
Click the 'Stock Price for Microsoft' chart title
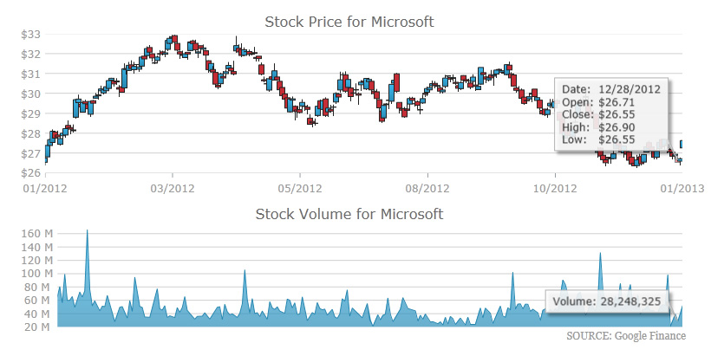[x=348, y=21]
